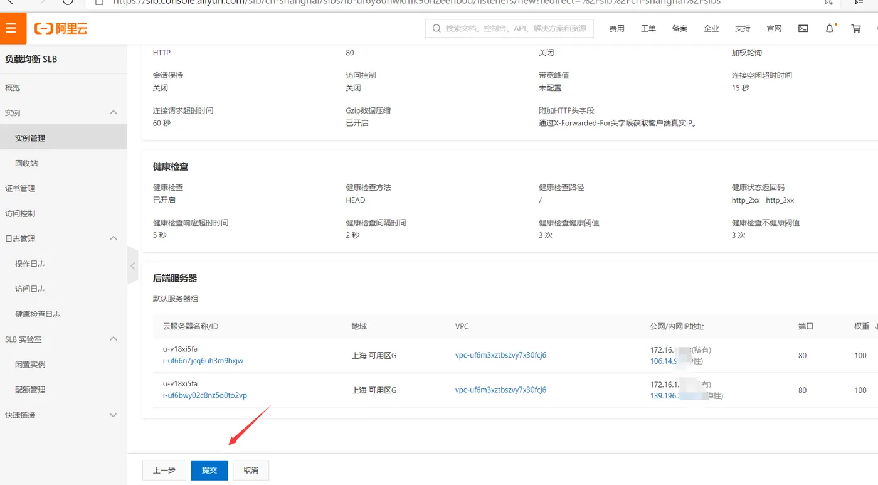The width and height of the screenshot is (878, 485).
Task: Open 访问日志 in the sidebar
Action: (30, 289)
